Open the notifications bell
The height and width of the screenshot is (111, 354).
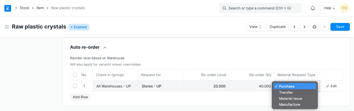click(x=313, y=8)
